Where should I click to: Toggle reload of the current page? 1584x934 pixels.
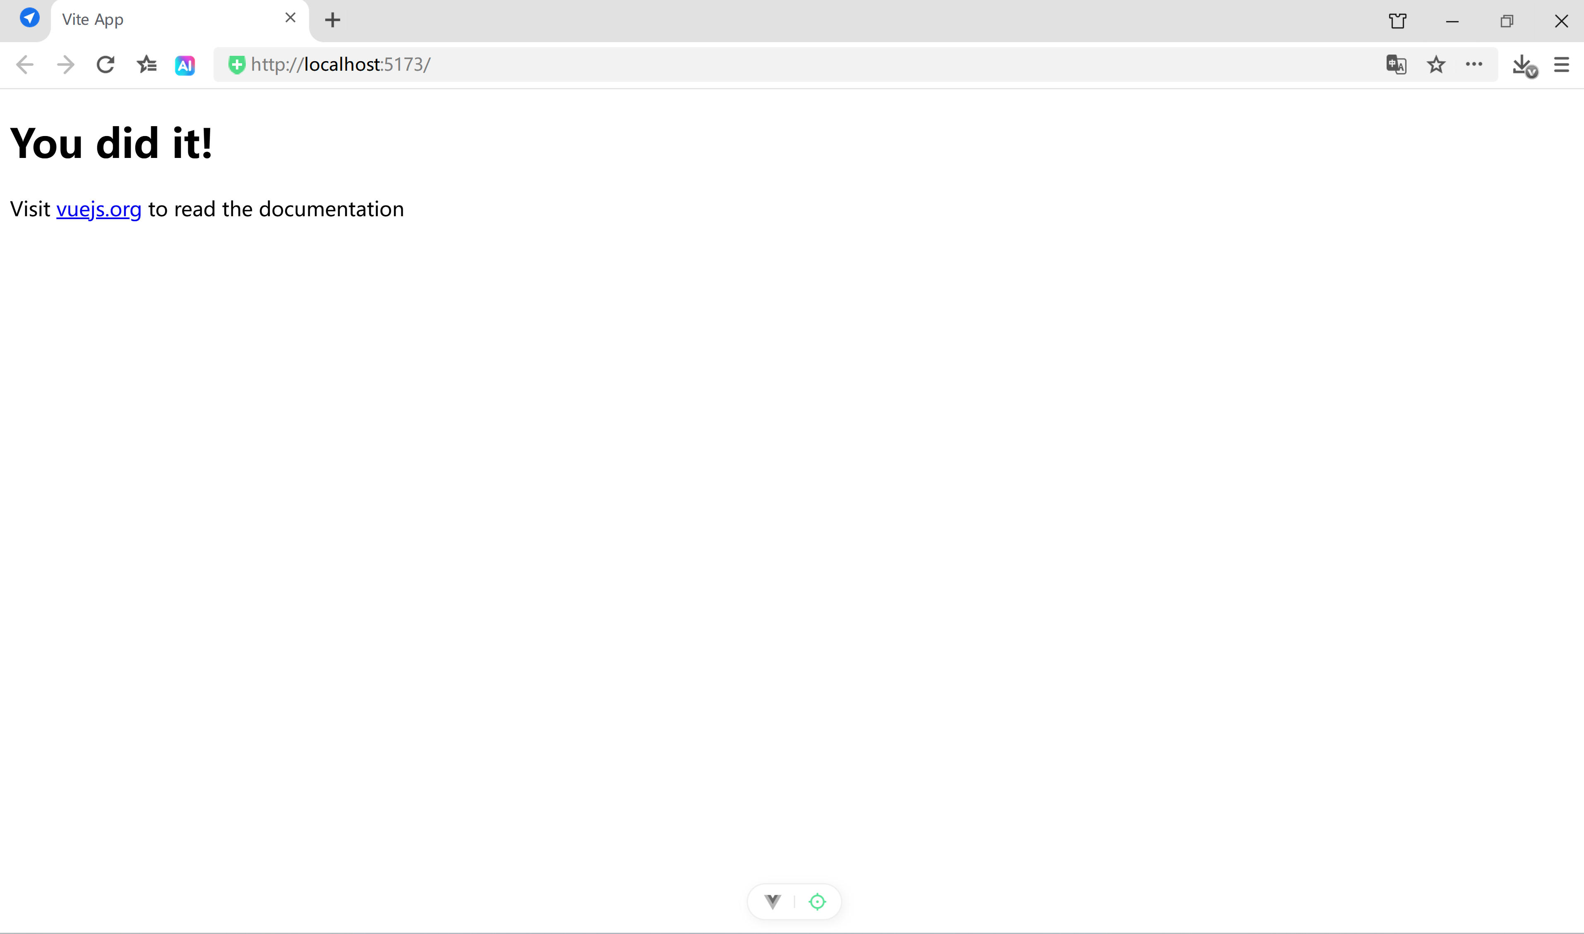(x=105, y=64)
